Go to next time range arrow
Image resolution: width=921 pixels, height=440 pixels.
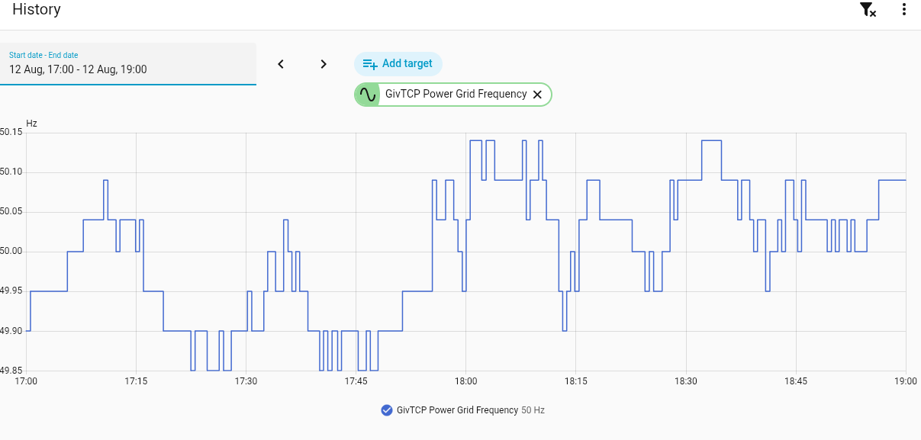pyautogui.click(x=324, y=64)
